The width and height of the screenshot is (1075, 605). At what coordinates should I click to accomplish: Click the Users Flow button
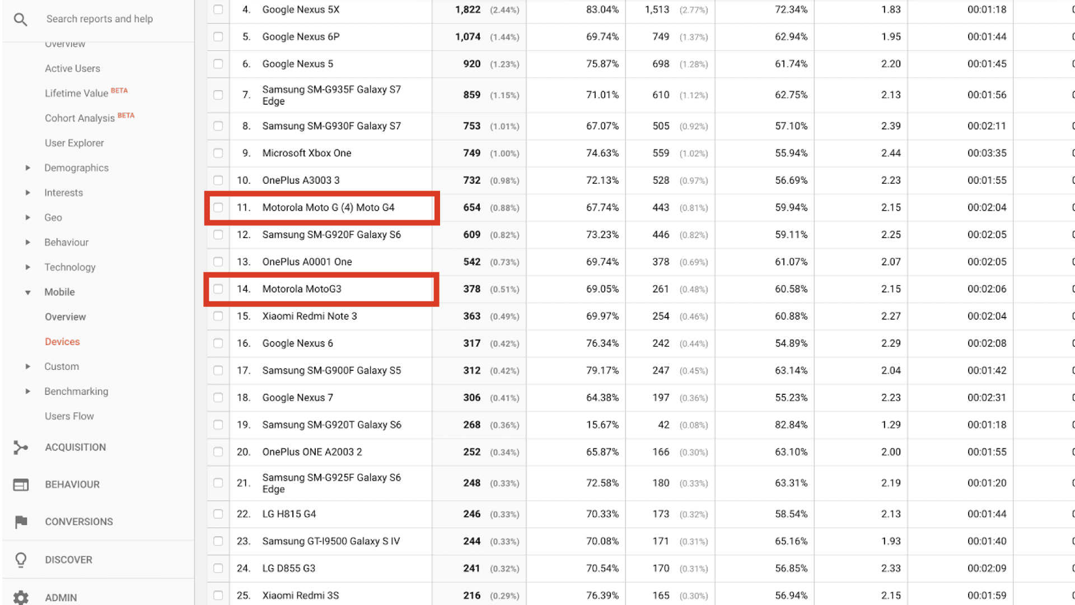(69, 415)
